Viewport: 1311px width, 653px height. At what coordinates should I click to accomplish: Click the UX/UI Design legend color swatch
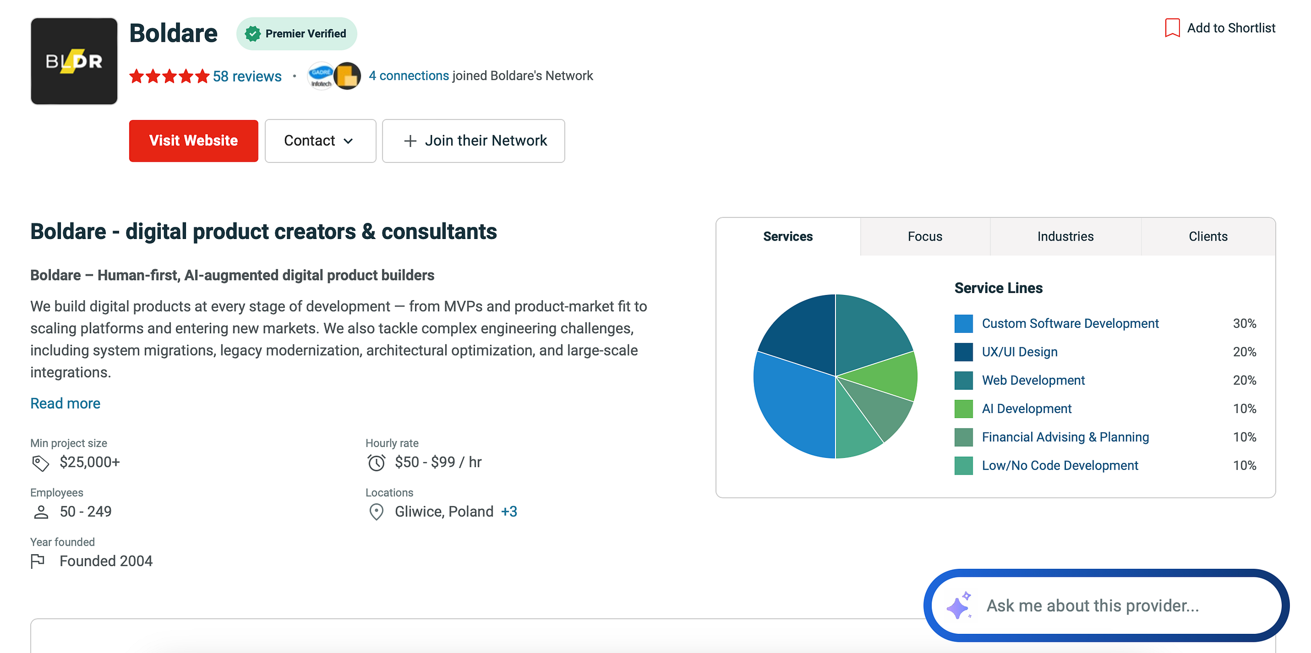(x=964, y=352)
